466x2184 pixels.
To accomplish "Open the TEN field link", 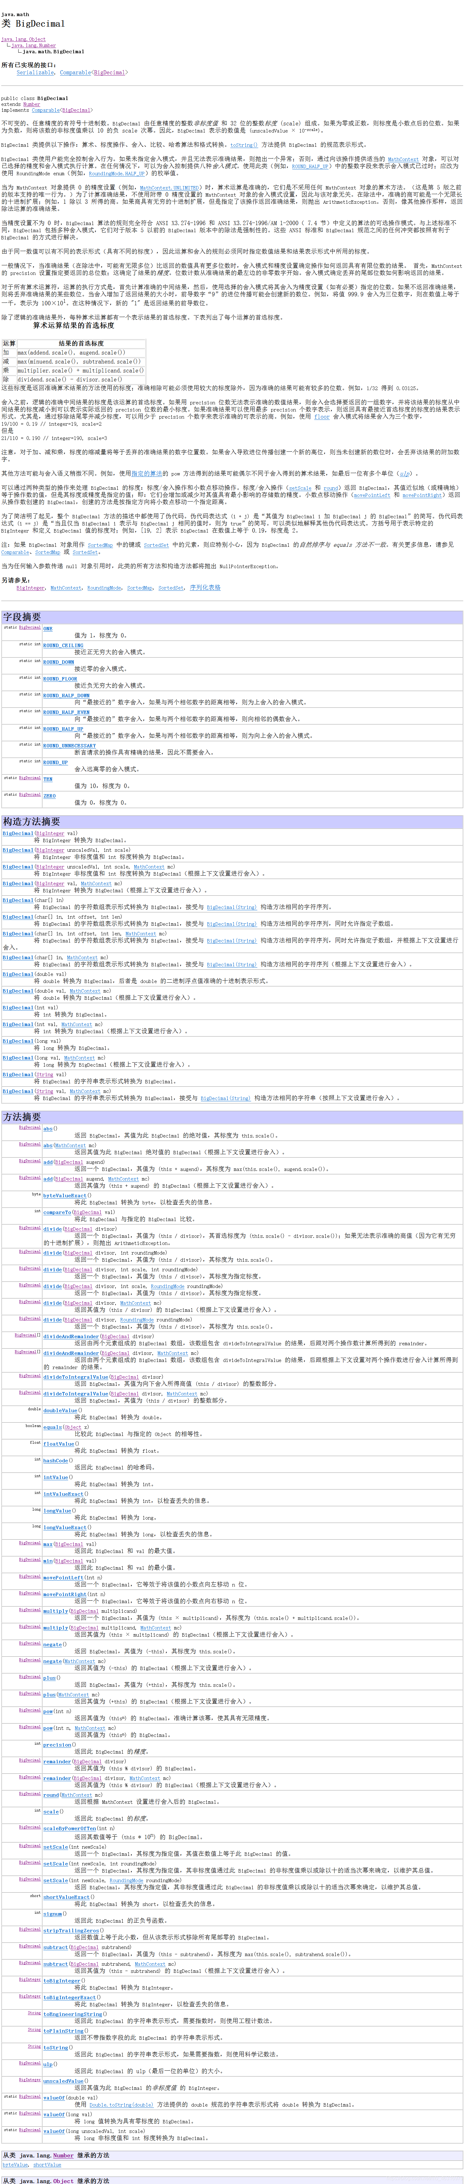I will coord(47,779).
